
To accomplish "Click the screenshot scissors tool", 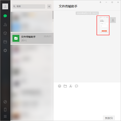I will tap(70, 86).
